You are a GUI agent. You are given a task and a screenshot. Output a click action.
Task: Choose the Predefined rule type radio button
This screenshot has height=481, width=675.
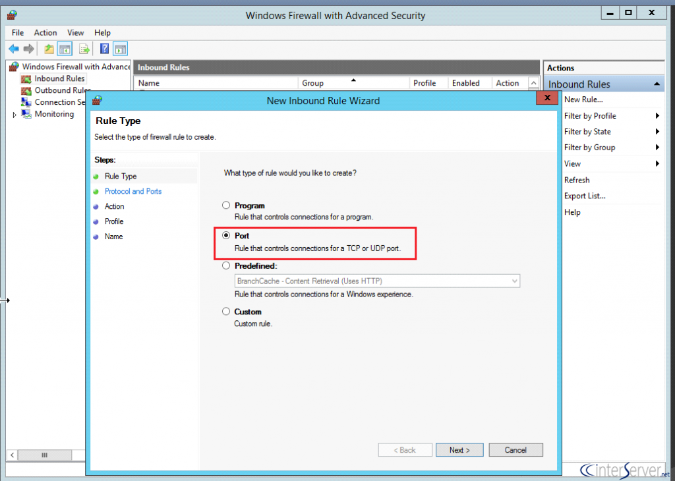coord(226,266)
